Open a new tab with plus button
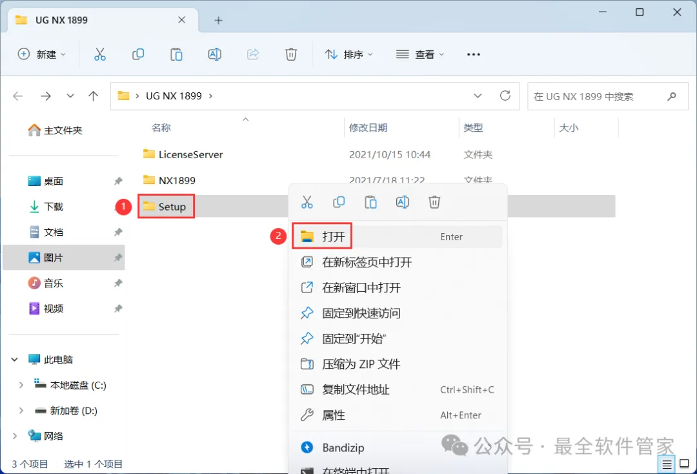Image resolution: width=697 pixels, height=474 pixels. [218, 21]
